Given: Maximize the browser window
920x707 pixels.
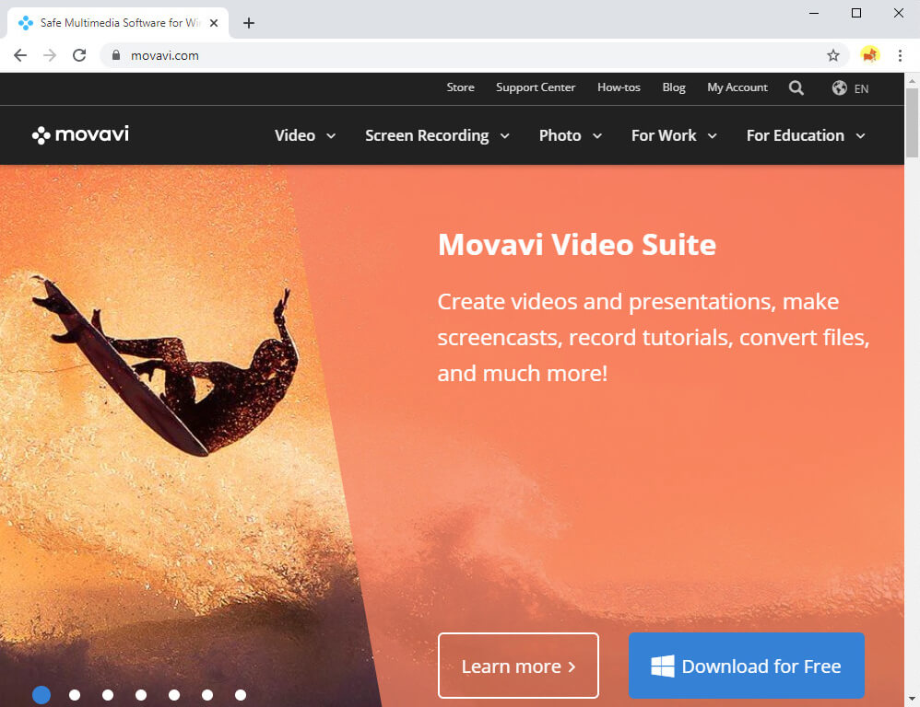Looking at the screenshot, I should click(x=856, y=13).
